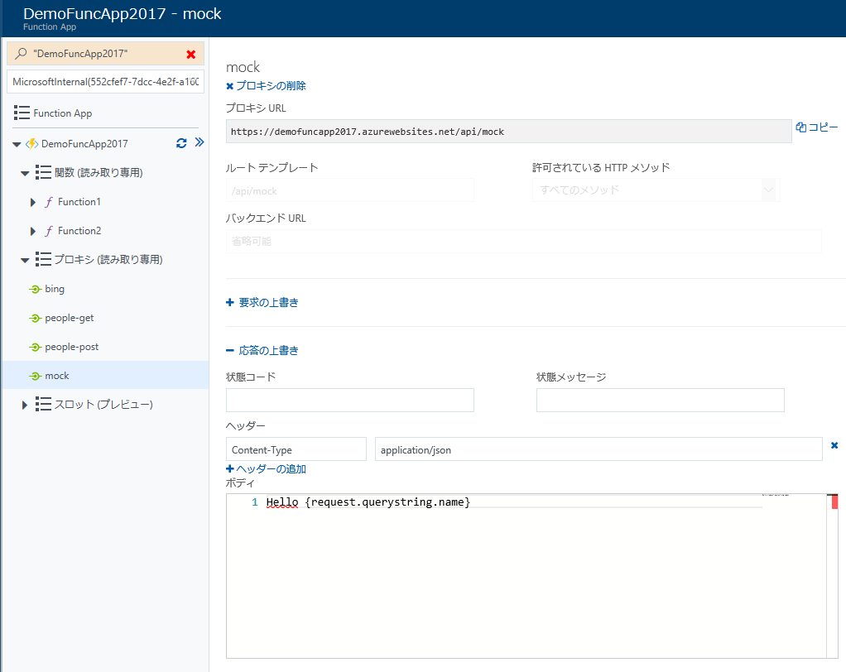This screenshot has width=846, height=672.
Task: Click the バックエンド URL field
Action: (523, 241)
